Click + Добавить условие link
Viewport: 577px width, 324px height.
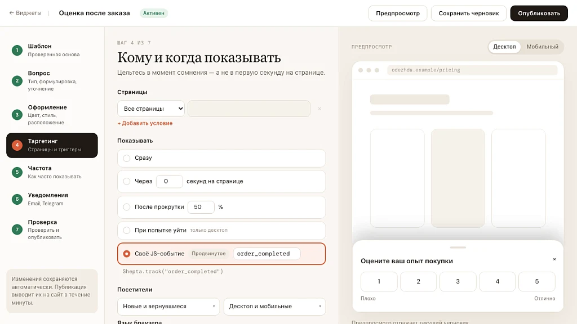pos(145,123)
